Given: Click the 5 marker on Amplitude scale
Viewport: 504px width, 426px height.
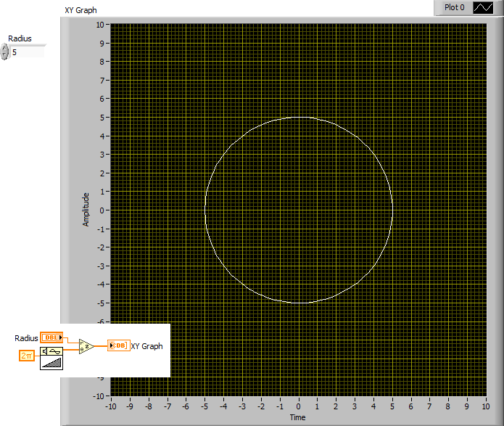Looking at the screenshot, I should tap(102, 118).
